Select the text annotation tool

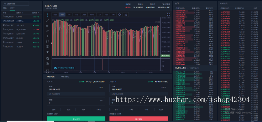(x=47, y=36)
